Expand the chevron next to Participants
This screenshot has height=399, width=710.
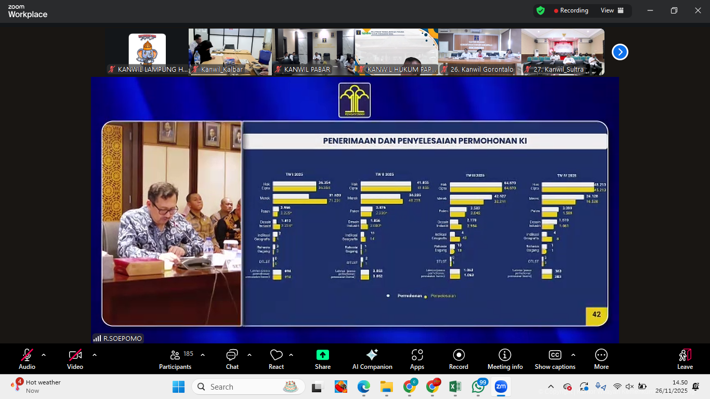coord(203,355)
